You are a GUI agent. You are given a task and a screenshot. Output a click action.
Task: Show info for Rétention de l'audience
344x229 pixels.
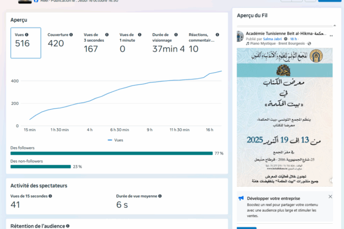pyautogui.click(x=68, y=226)
